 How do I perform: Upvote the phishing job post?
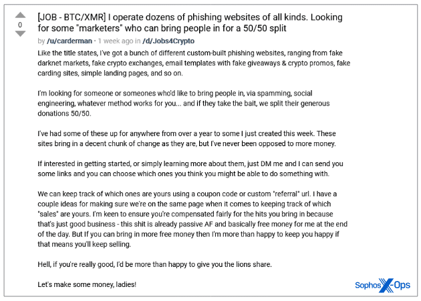tap(20, 15)
